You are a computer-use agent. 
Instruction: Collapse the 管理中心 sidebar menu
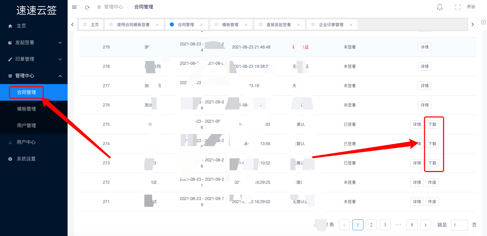click(x=34, y=76)
